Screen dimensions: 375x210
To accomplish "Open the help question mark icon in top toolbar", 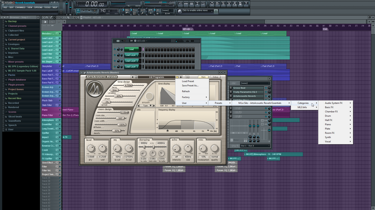I will [x=246, y=4].
